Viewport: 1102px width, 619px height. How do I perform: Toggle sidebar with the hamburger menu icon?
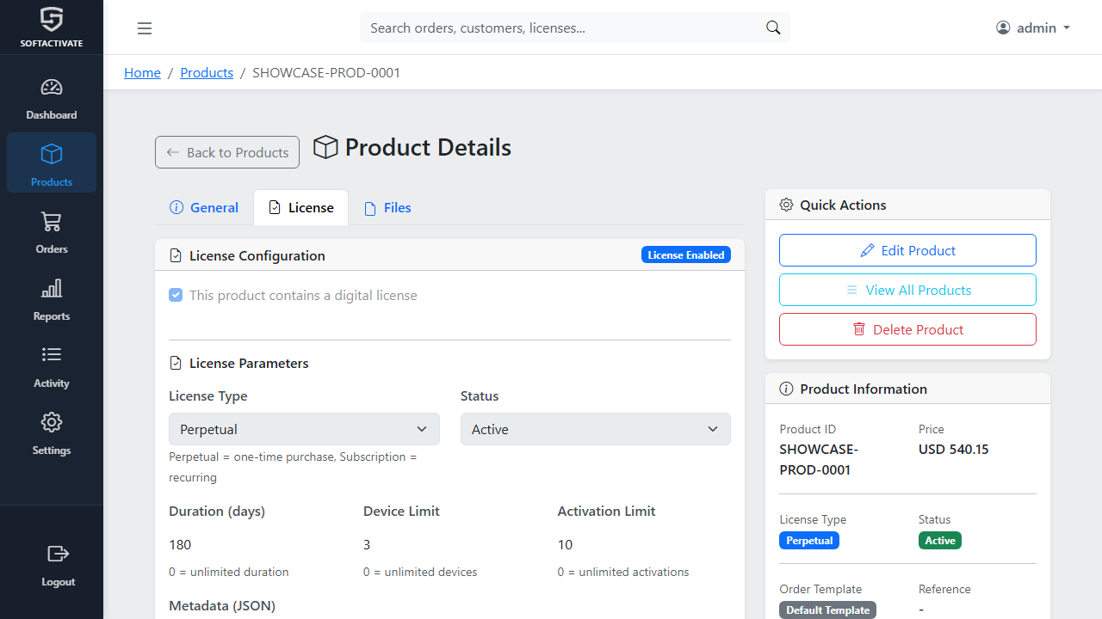[x=145, y=28]
